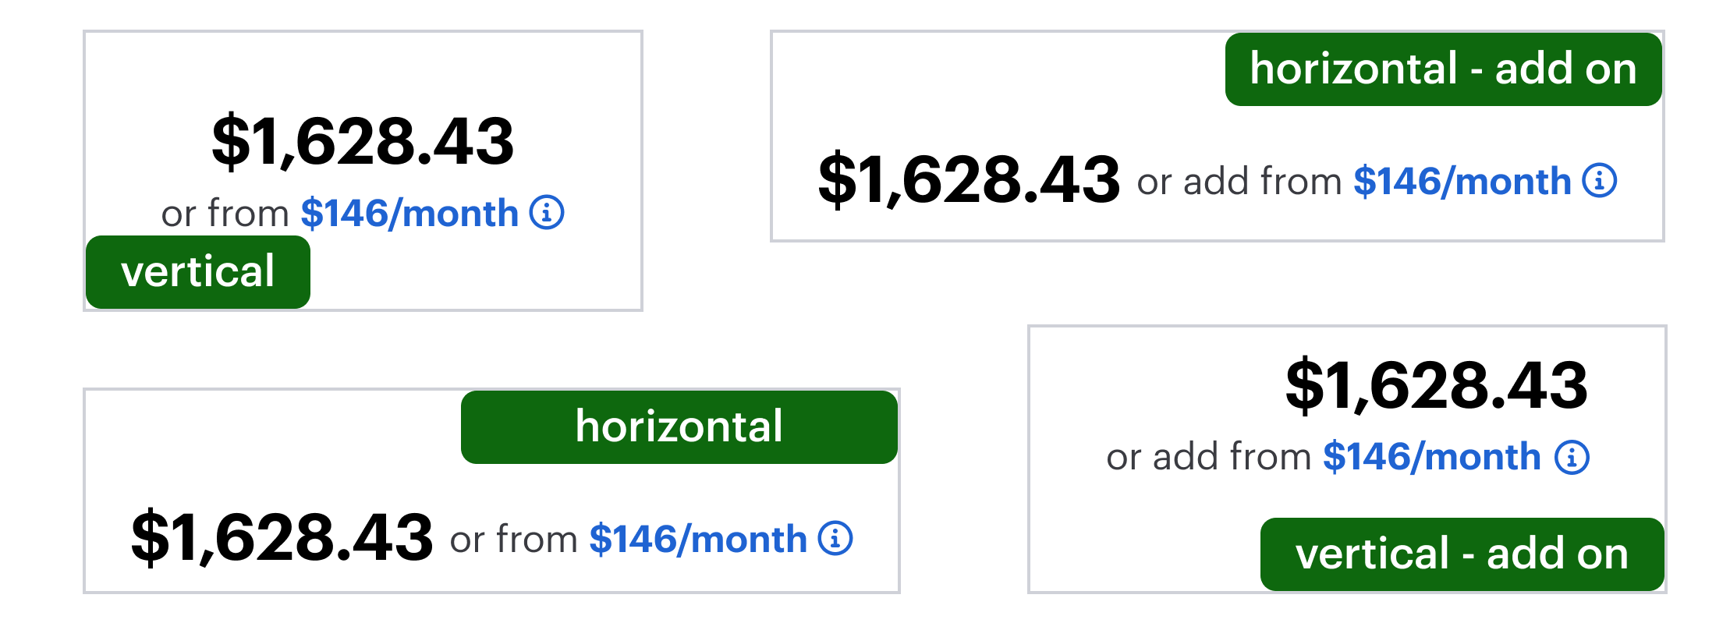Click the info icon beside horizontal add on price
The width and height of the screenshot is (1730, 623).
pos(1598,181)
